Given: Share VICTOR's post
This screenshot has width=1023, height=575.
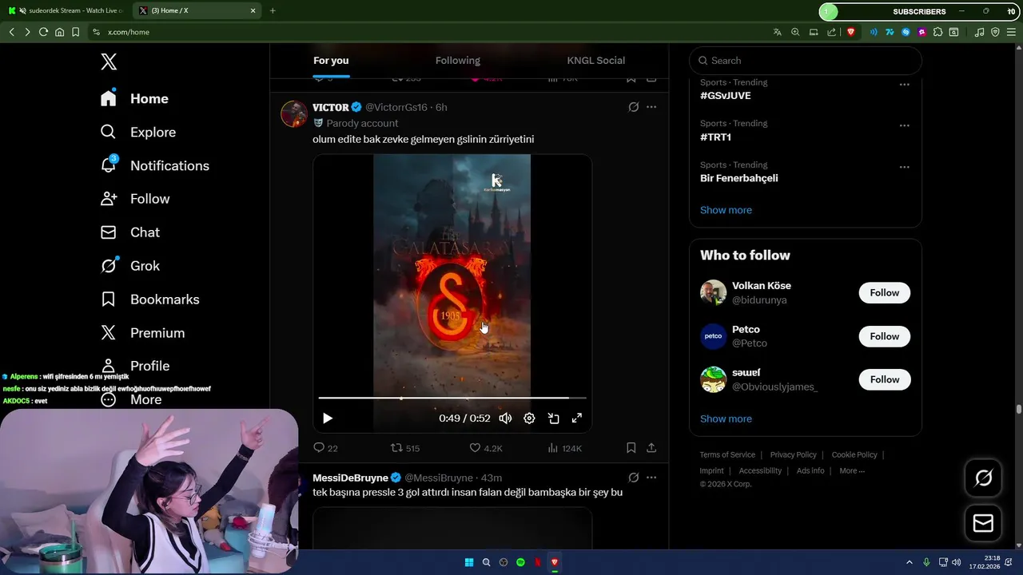Looking at the screenshot, I should [651, 448].
